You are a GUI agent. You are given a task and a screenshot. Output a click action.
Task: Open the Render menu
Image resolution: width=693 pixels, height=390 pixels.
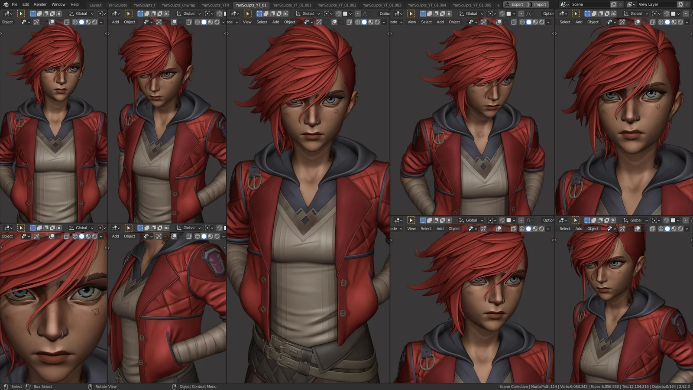(x=40, y=4)
